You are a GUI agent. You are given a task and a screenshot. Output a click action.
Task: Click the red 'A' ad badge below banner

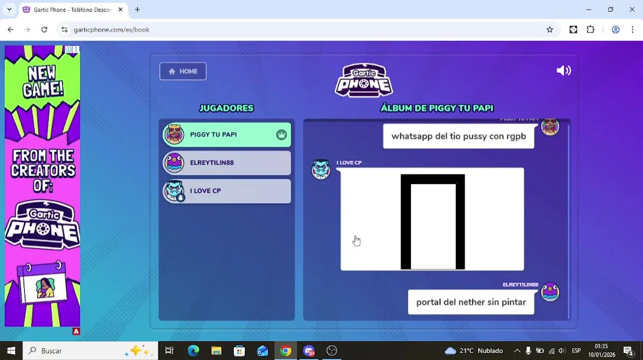pos(76,331)
